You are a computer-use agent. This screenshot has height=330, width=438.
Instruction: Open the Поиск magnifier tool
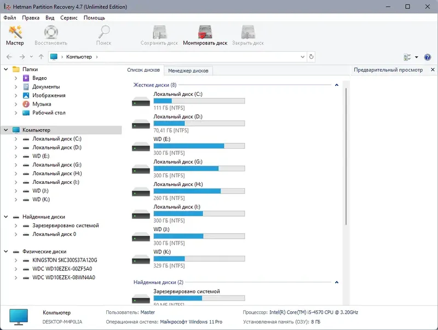point(103,32)
